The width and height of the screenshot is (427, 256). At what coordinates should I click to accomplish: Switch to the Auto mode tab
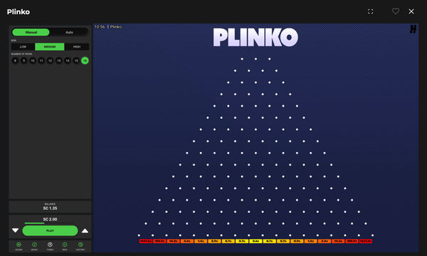[69, 32]
